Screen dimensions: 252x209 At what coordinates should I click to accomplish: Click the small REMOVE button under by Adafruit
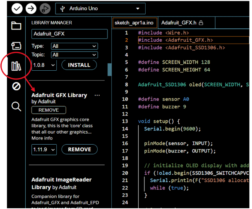click(x=49, y=110)
